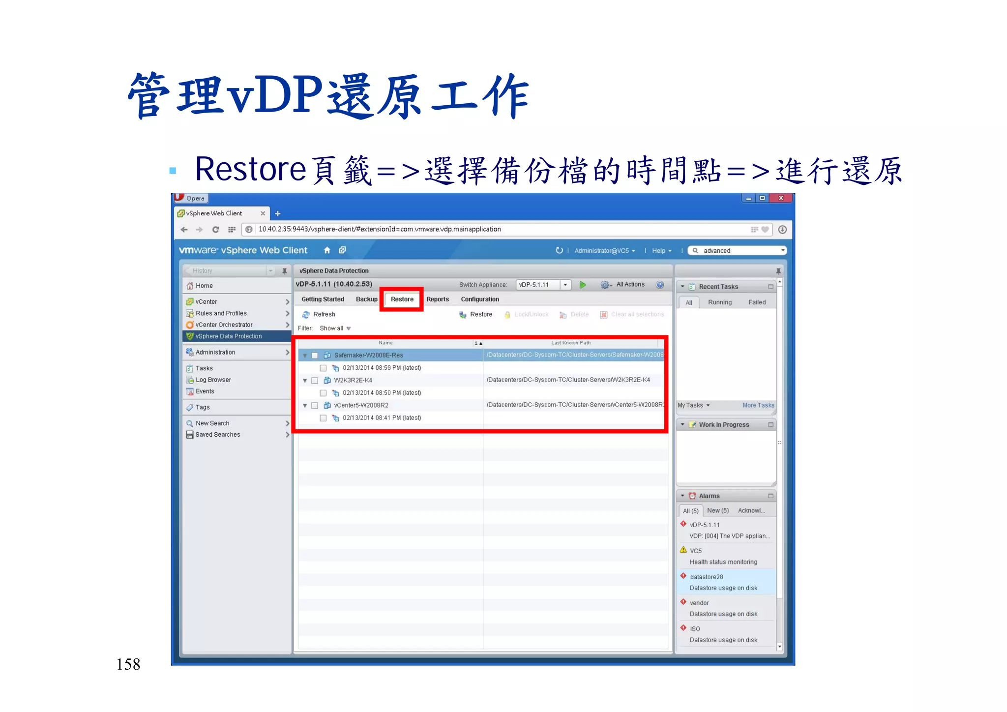Screen dimensions: 1007x712
Task: Click the green connect arrow next to appliance
Action: [583, 285]
